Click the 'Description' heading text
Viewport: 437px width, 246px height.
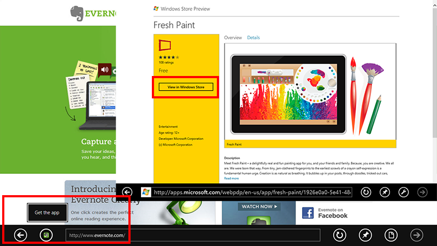point(232,158)
